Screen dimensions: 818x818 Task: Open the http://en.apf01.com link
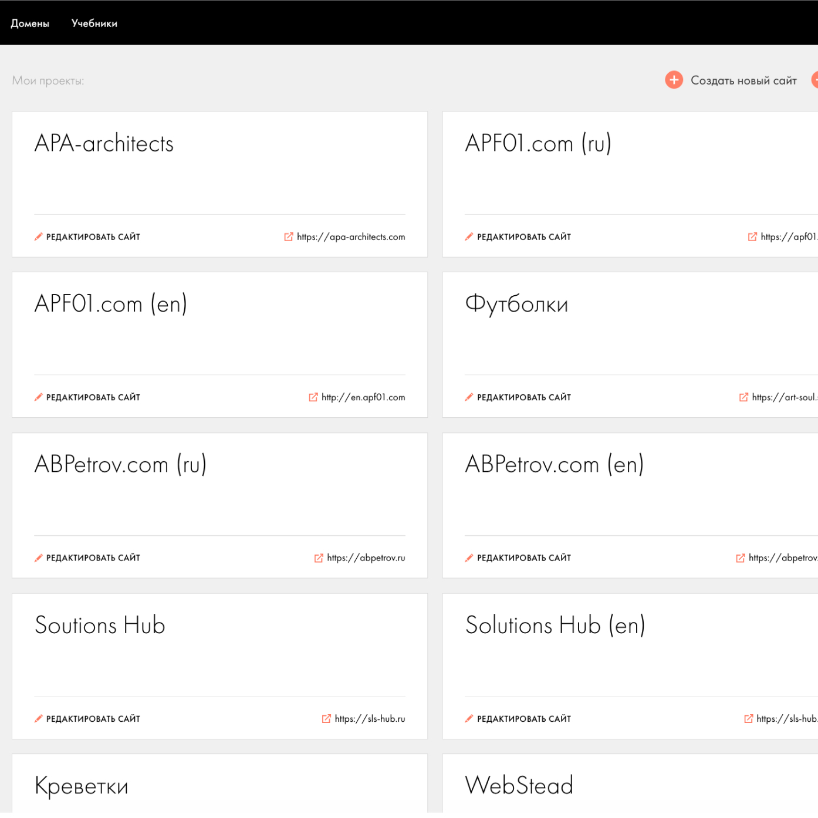(x=363, y=398)
